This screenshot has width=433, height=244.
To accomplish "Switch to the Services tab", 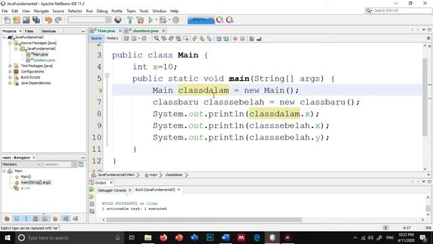I will (x=49, y=31).
